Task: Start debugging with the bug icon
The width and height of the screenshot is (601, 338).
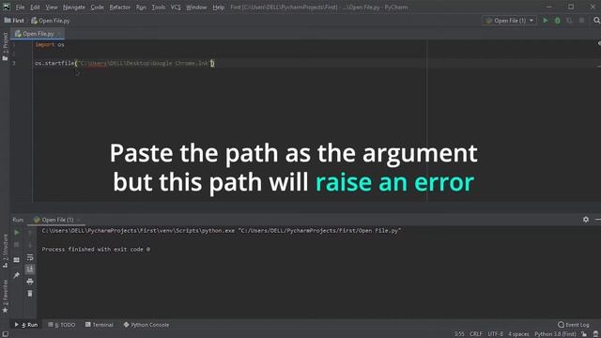Action: (x=557, y=21)
